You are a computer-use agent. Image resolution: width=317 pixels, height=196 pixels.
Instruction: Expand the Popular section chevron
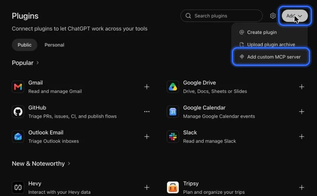click(38, 63)
